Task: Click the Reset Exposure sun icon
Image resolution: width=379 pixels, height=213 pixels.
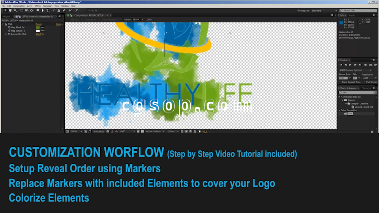Action: pos(200,131)
